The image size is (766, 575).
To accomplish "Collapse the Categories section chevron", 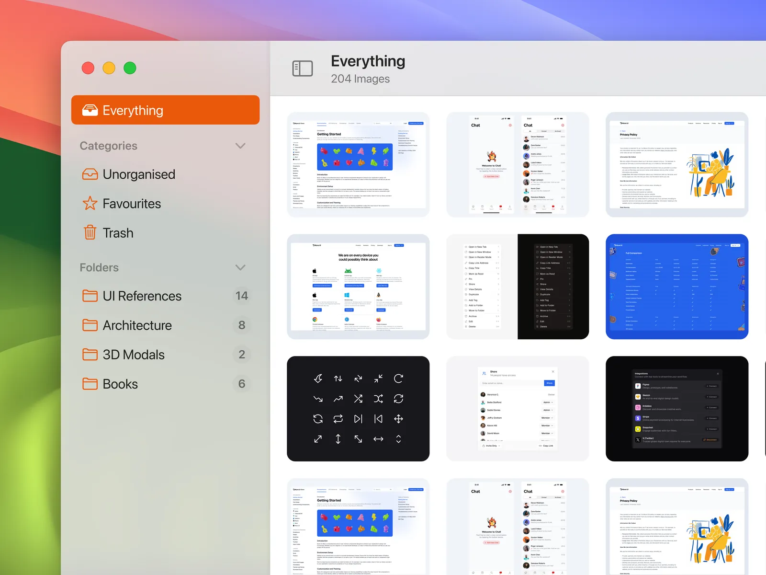I will (240, 146).
